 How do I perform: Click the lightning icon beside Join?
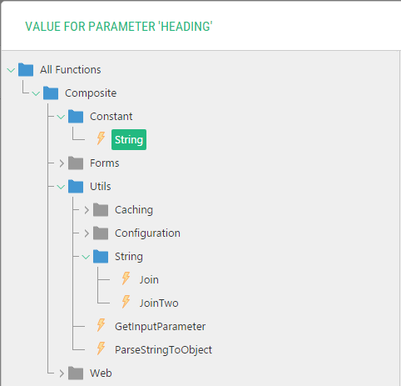tap(126, 278)
